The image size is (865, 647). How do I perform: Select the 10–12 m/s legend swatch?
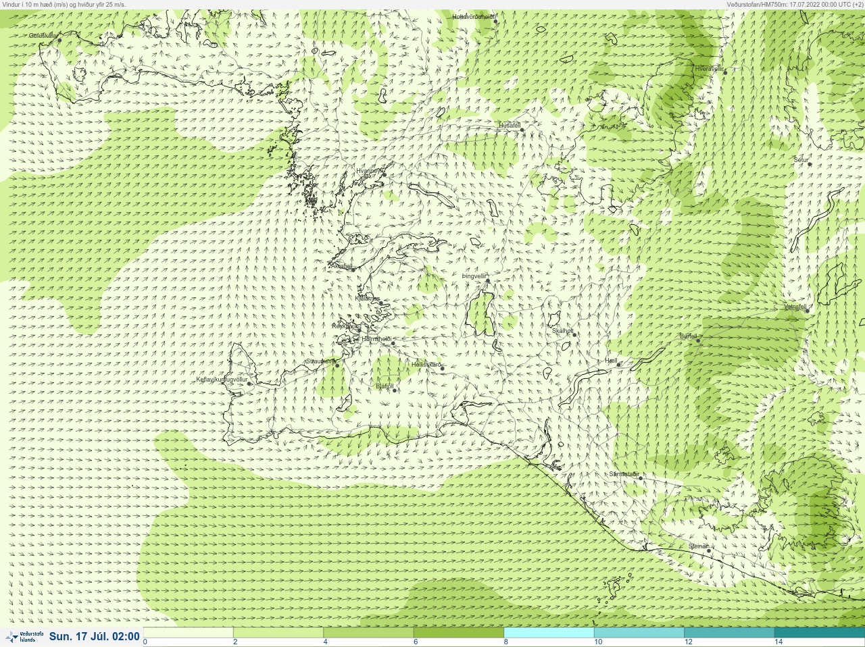(x=639, y=633)
